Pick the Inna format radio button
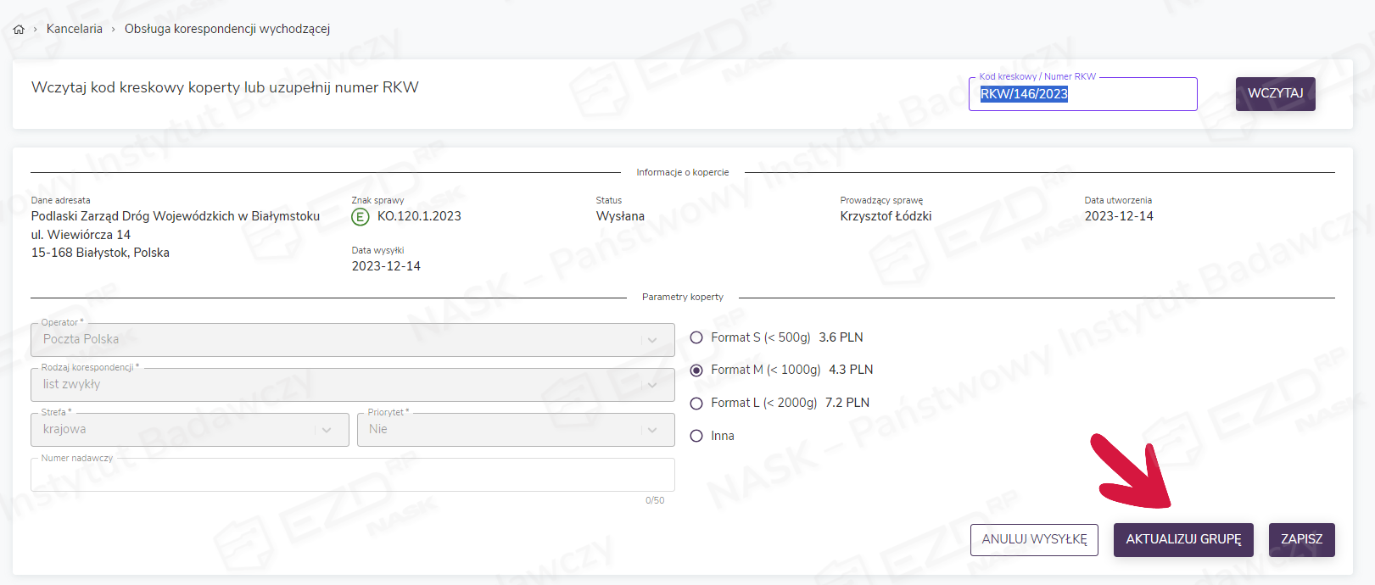 (696, 436)
